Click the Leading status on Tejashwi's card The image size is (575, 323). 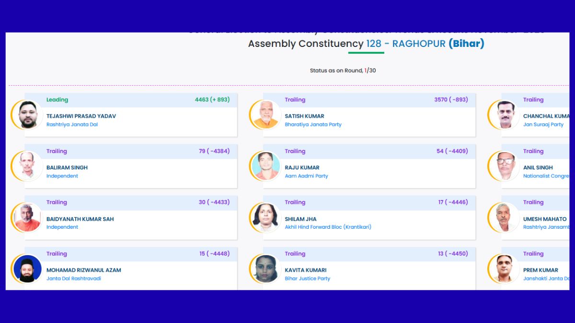click(57, 100)
